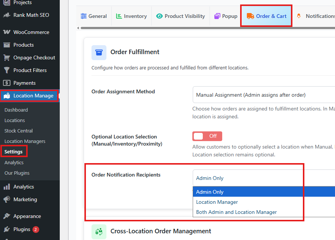Click the Rank Math SEO chart icon

(7, 15)
